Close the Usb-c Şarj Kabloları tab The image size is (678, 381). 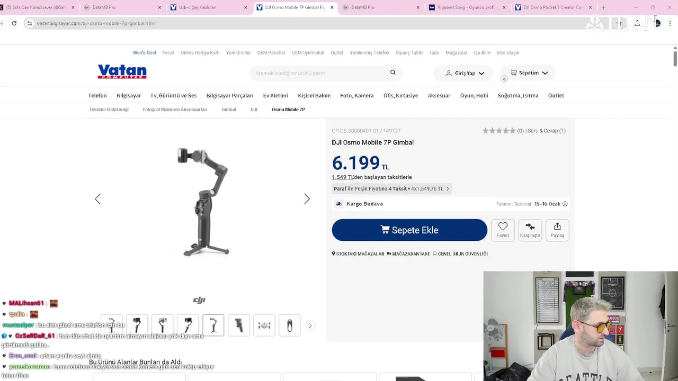click(x=245, y=7)
